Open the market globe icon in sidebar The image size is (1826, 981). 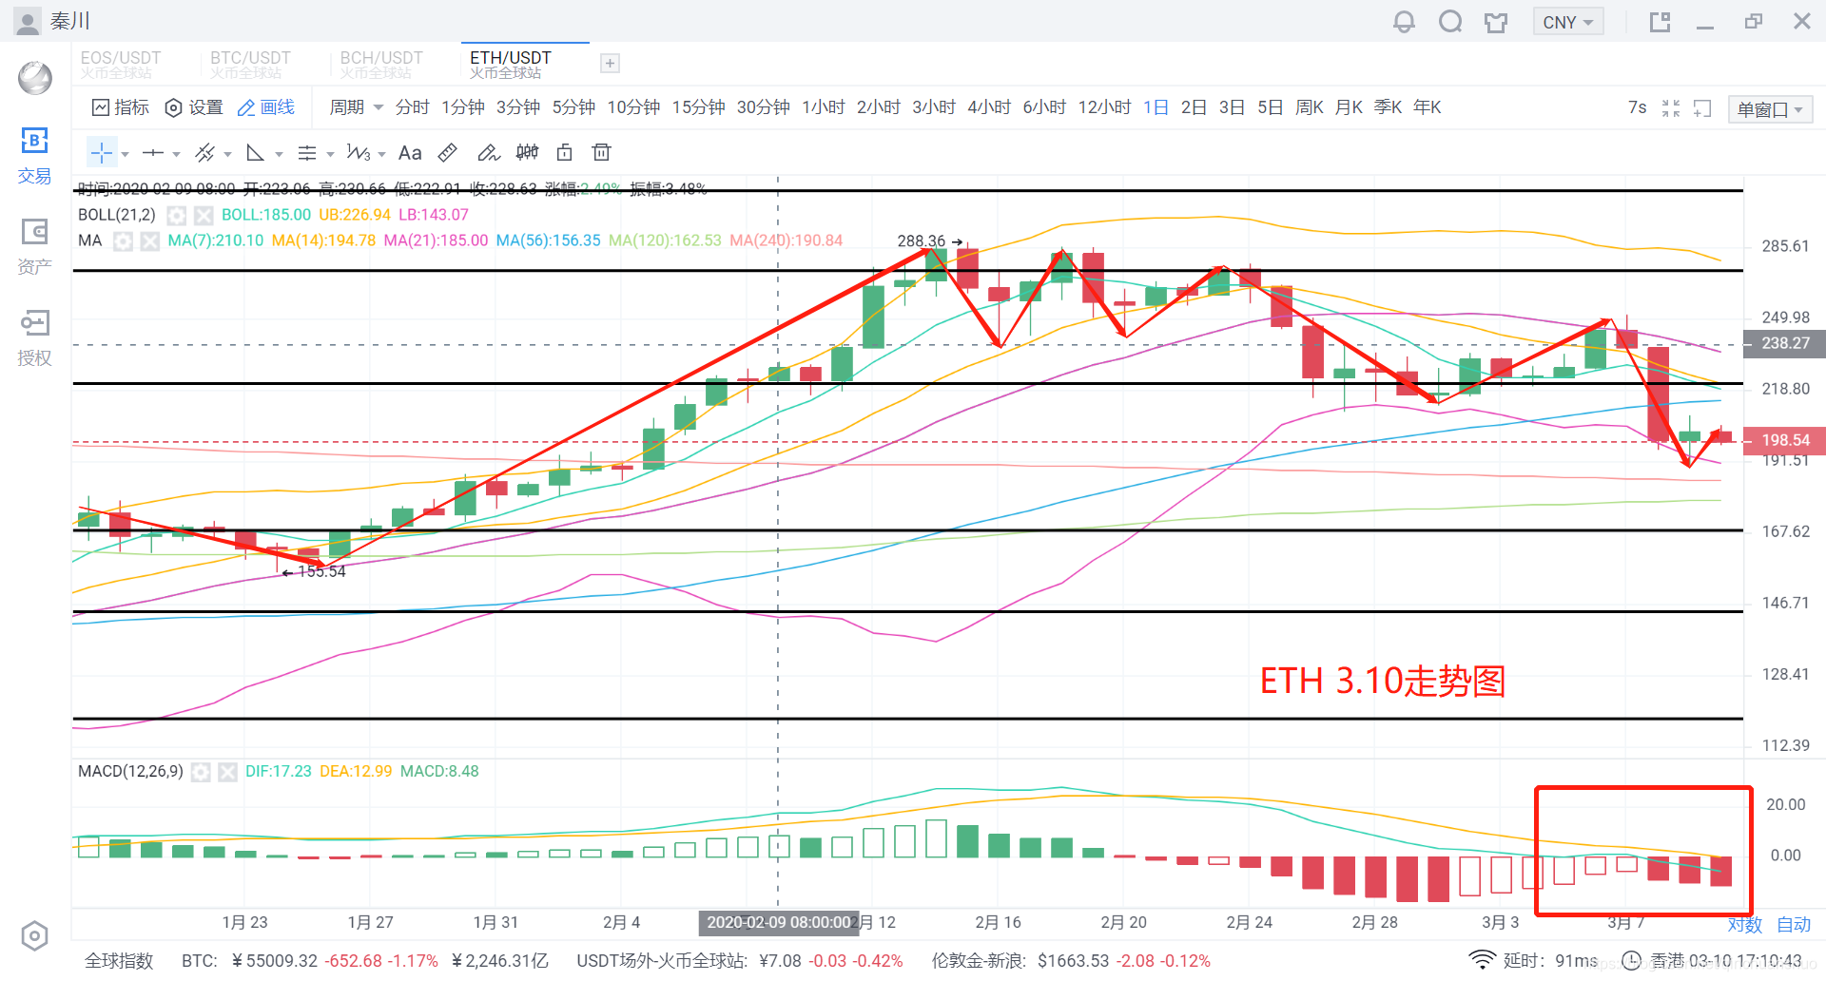coord(35,78)
